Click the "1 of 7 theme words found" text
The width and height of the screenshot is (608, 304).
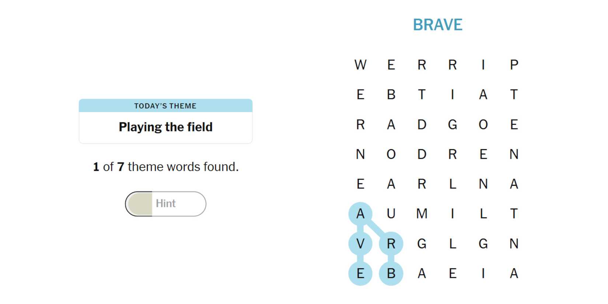(165, 167)
